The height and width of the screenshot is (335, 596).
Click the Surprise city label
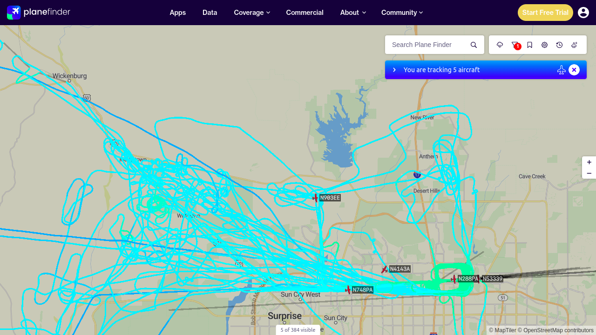click(285, 316)
